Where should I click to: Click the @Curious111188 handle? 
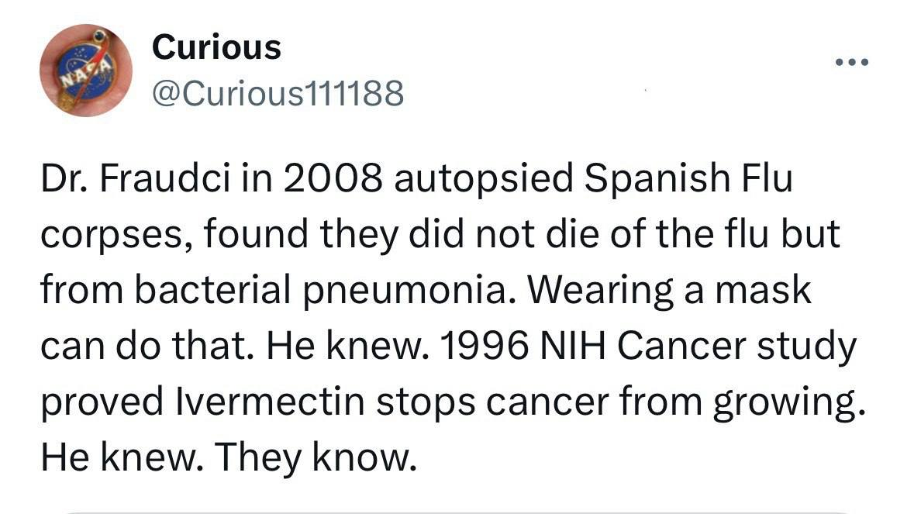(278, 93)
